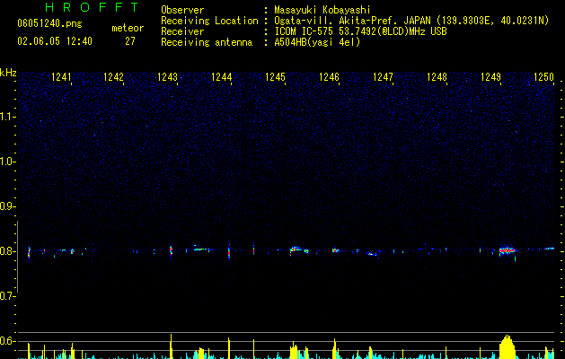Image resolution: width=565 pixels, height=359 pixels.
Task: Click the 1243 time axis marker
Action: 168,77
